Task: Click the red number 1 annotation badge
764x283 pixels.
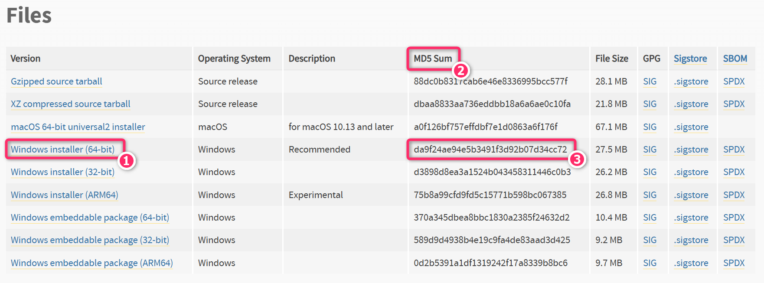Action: pyautogui.click(x=126, y=161)
